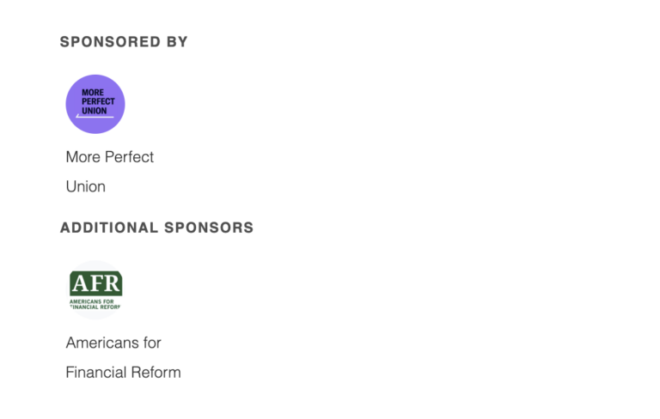Click the white underline in purple logo
The height and width of the screenshot is (419, 660).
click(x=95, y=117)
